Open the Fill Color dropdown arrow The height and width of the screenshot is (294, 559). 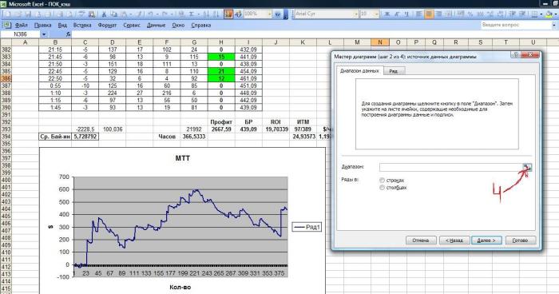[556, 14]
